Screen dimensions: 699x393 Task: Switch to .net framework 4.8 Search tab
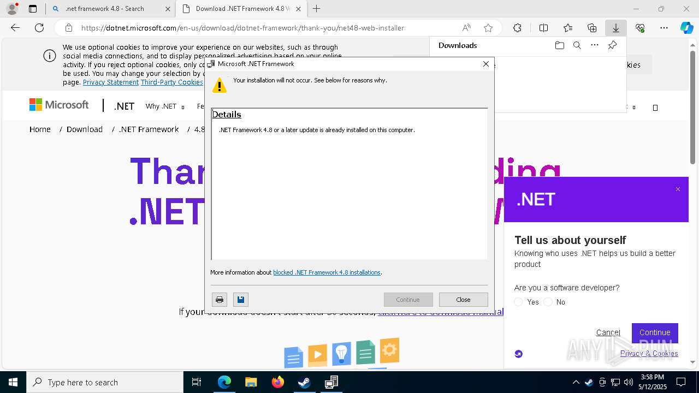(110, 9)
